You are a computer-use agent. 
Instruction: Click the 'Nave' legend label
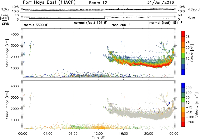[x=191, y=17]
